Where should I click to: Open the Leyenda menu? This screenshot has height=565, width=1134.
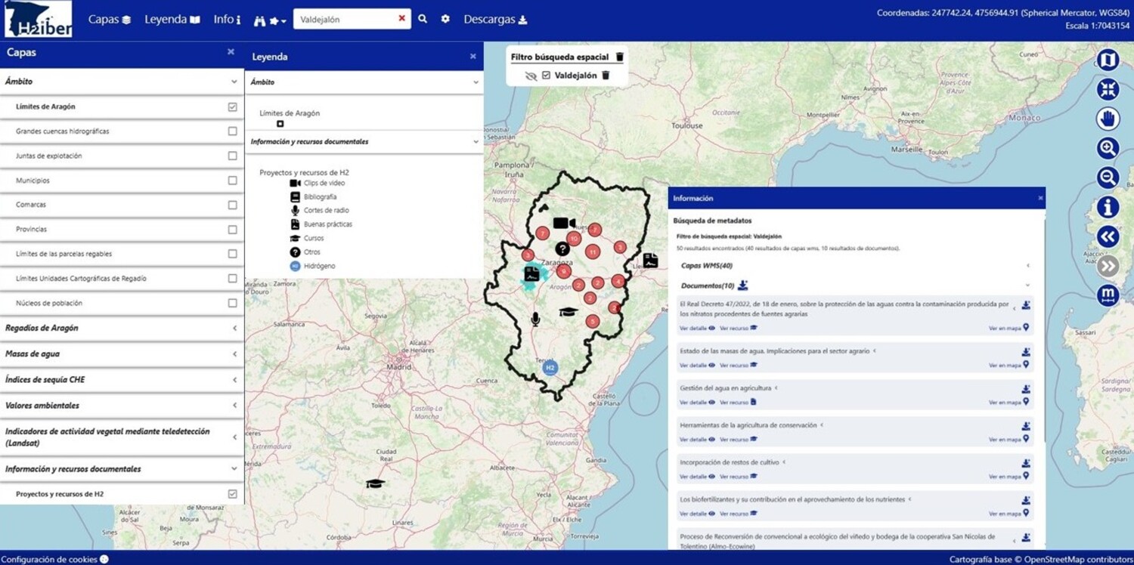[x=172, y=20]
